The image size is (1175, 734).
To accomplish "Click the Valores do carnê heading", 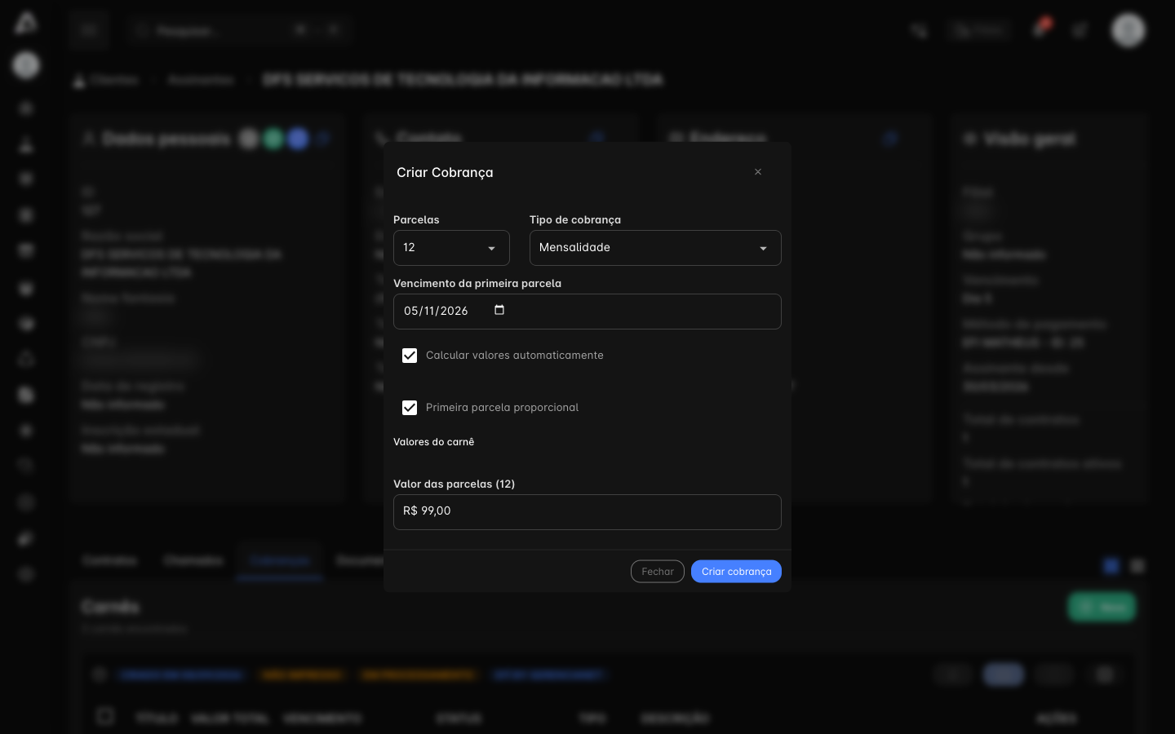I will (433, 442).
